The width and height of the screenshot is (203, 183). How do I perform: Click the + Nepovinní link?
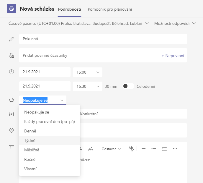(172, 55)
